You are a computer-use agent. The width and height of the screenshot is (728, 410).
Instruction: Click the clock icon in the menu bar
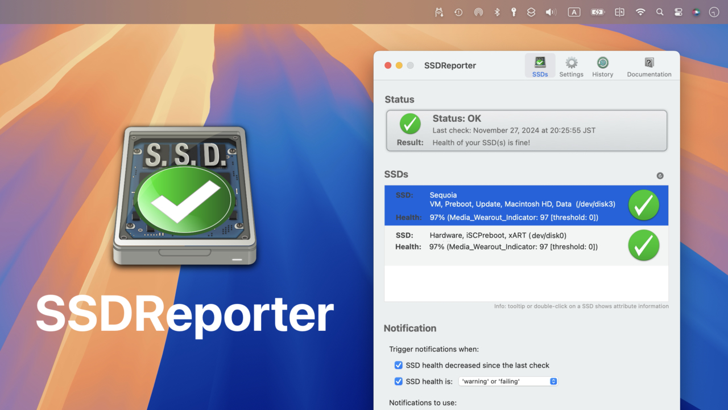pyautogui.click(x=714, y=12)
